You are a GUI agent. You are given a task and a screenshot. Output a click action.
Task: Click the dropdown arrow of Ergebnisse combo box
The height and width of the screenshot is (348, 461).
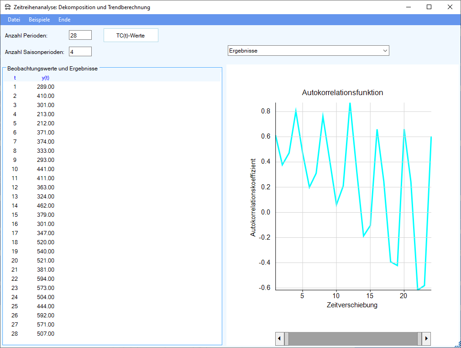pyautogui.click(x=385, y=50)
